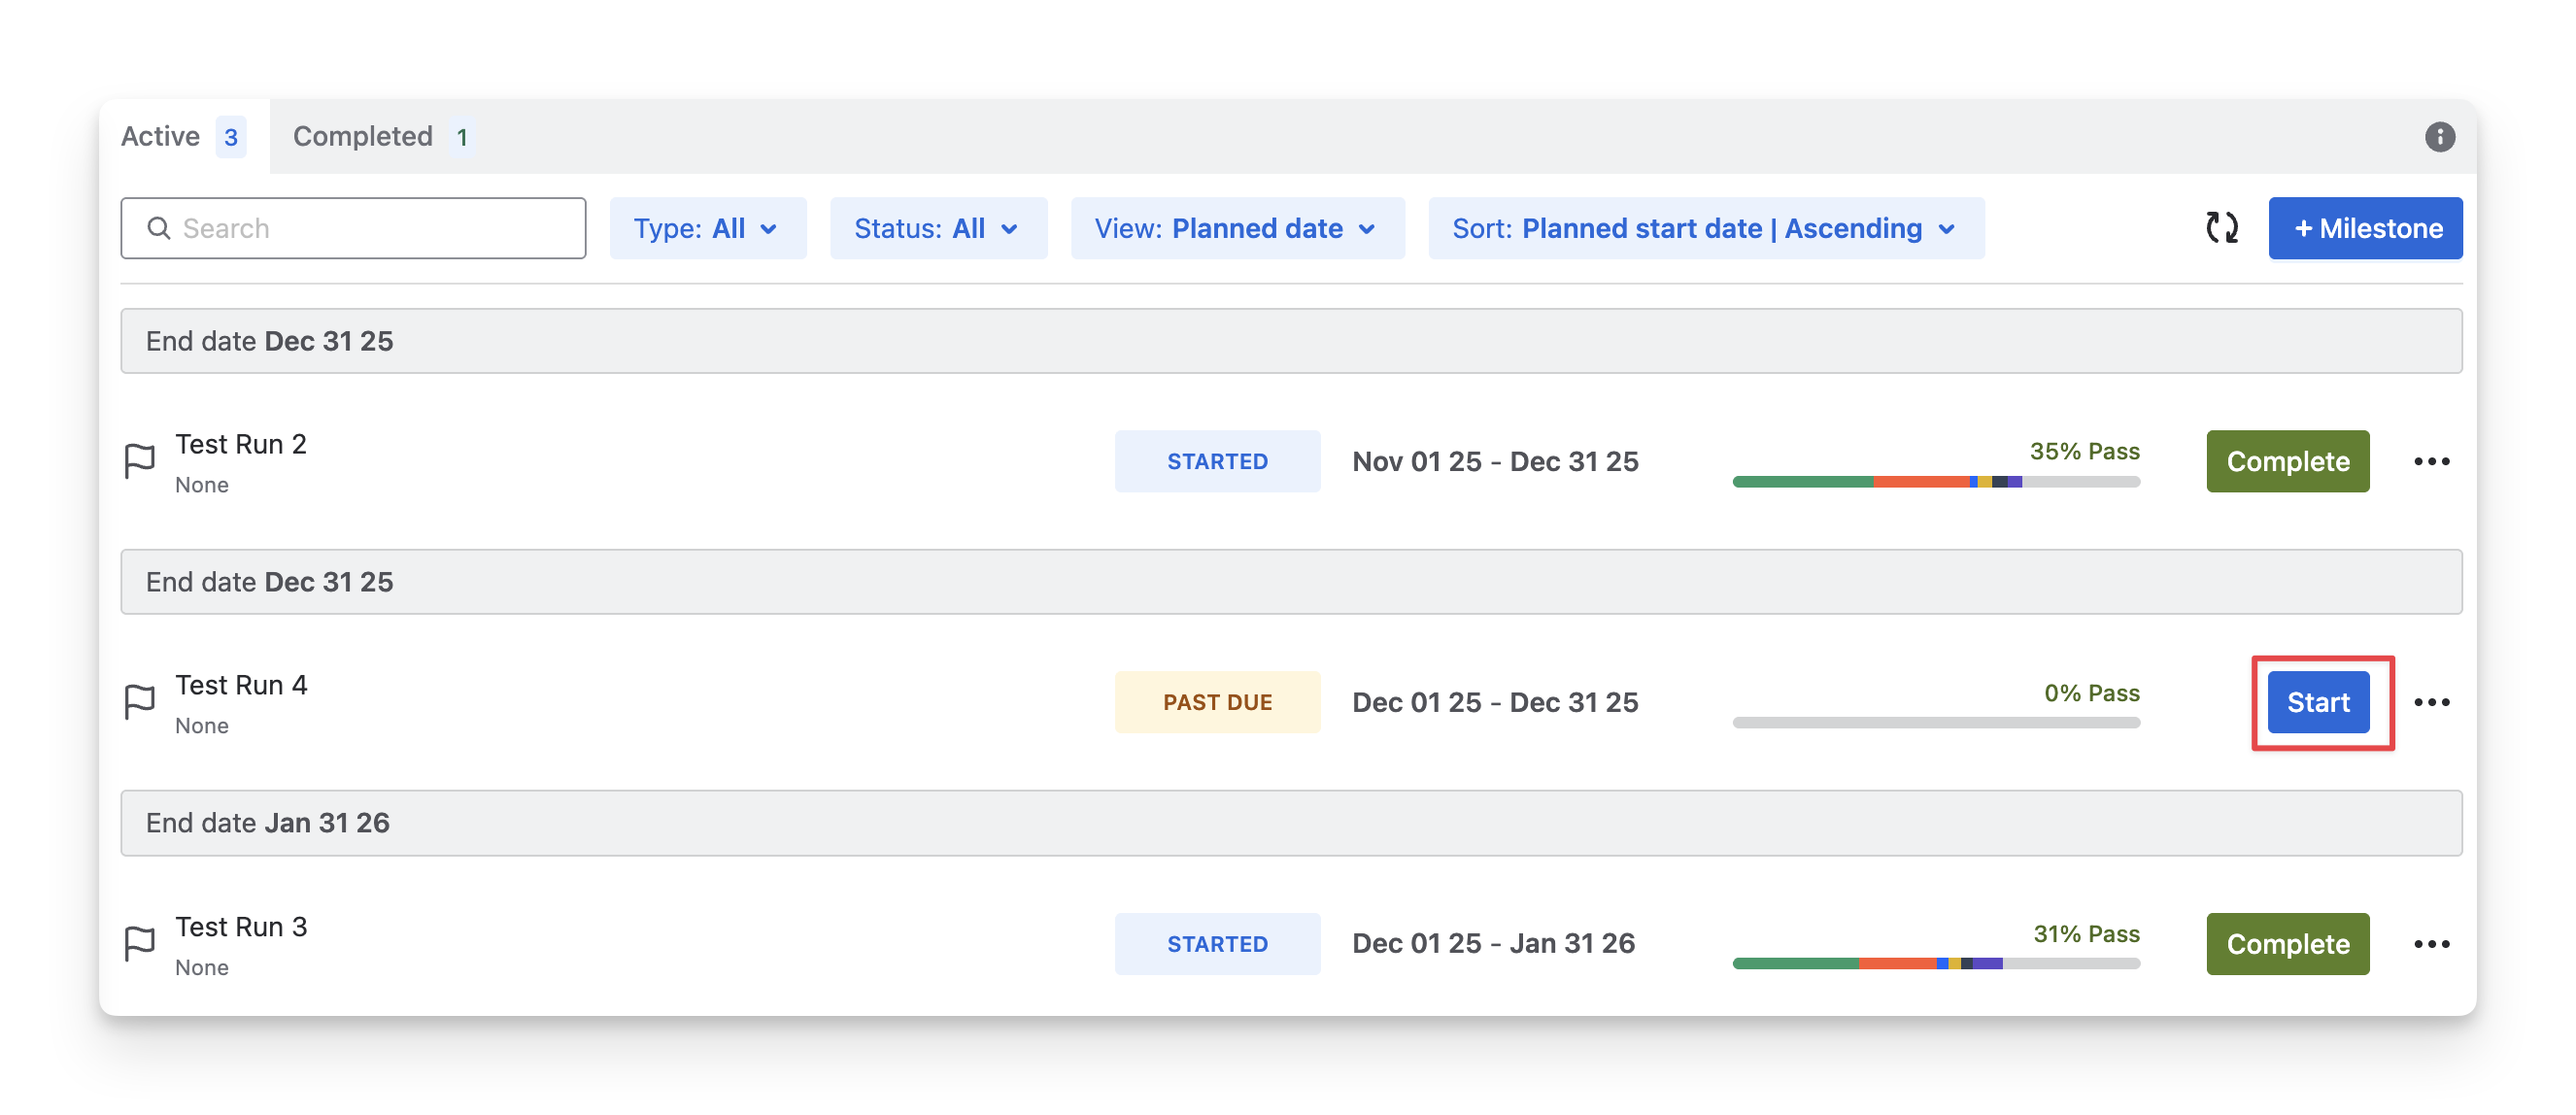Open the Sort: Planned start date dropdown

point(1705,228)
